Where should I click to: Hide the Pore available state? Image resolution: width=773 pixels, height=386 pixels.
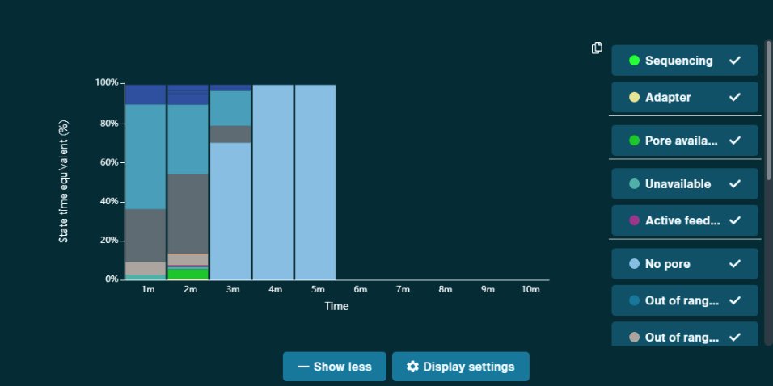[x=684, y=141]
